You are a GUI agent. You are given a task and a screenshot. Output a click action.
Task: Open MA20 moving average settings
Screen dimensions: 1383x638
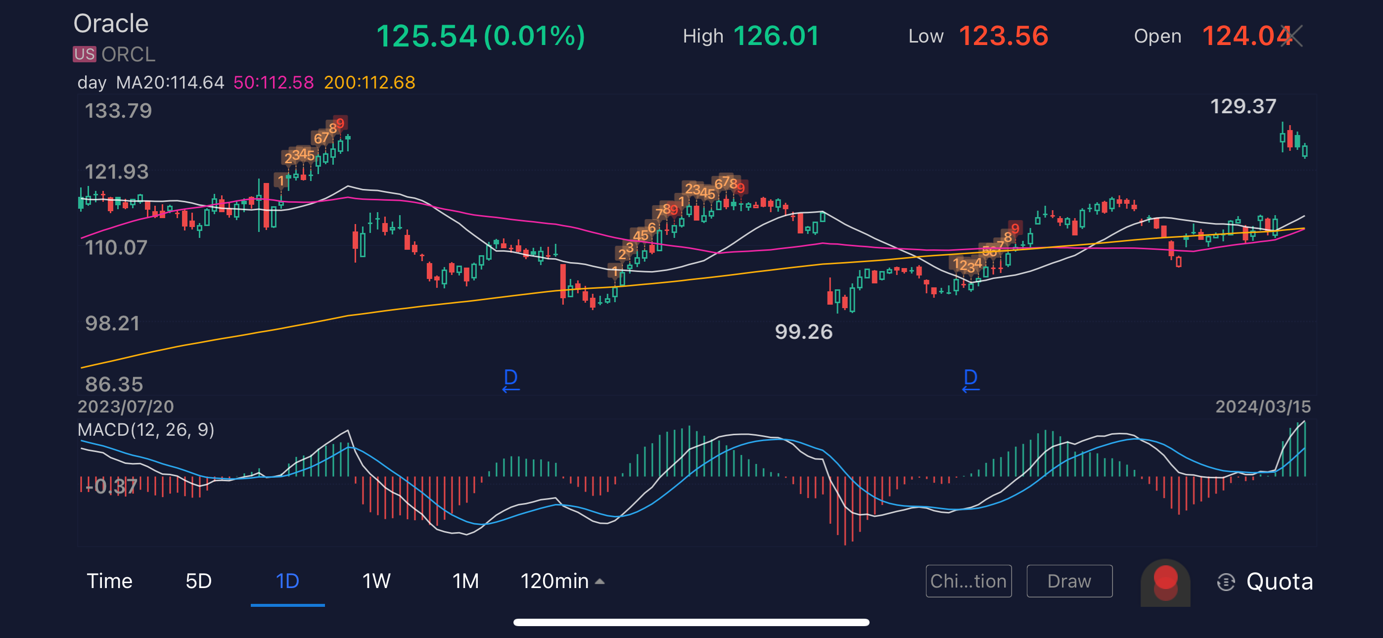(170, 82)
